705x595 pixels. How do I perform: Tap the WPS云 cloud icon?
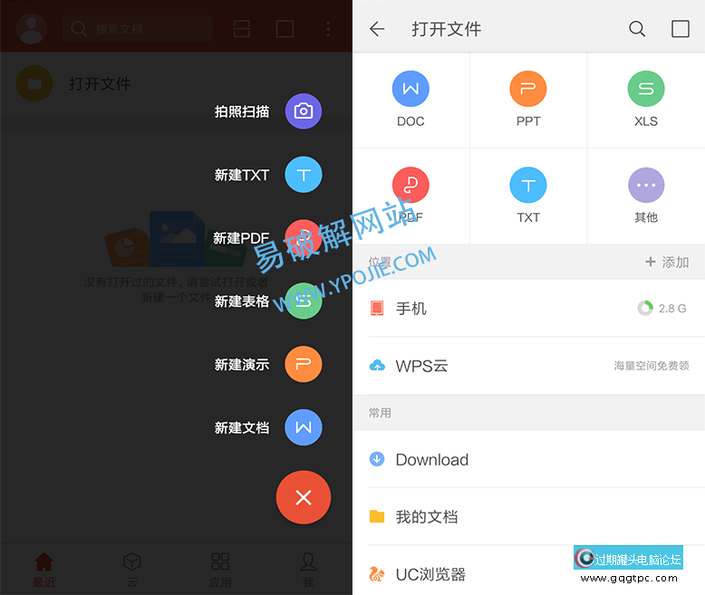click(377, 366)
